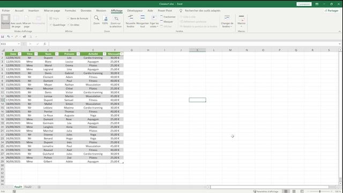The height and width of the screenshot is (193, 343).
Task: Click the lightbulb search tools icon
Action: point(181,11)
